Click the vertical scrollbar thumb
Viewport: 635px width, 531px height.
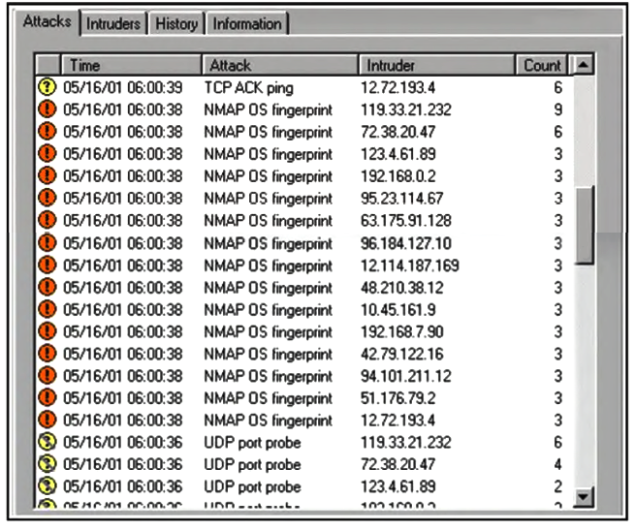[583, 223]
